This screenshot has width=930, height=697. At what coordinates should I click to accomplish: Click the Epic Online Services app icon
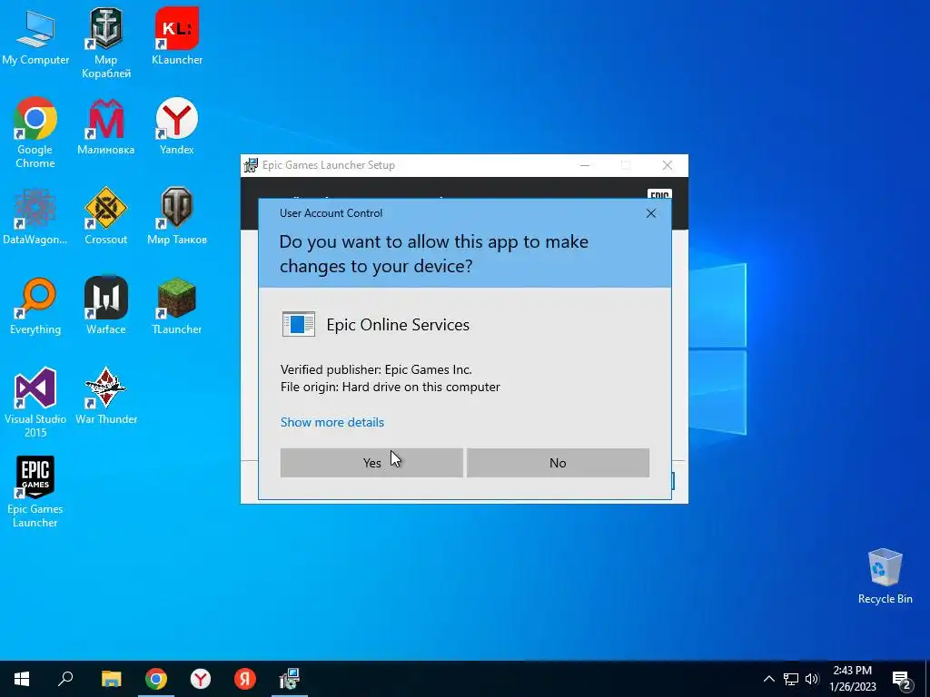[x=298, y=324]
